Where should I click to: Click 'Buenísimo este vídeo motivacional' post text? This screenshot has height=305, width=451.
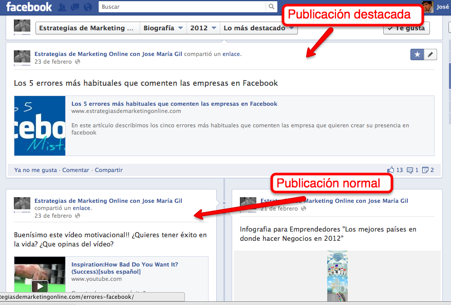pos(110,239)
